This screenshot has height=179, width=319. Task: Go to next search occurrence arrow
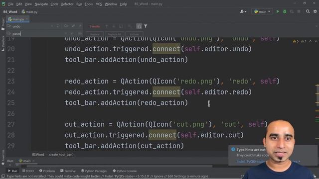(x=114, y=26)
